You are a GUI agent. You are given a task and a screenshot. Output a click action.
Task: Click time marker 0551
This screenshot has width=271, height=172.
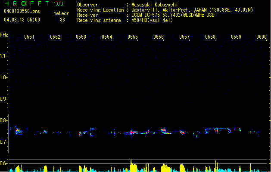click(x=29, y=37)
